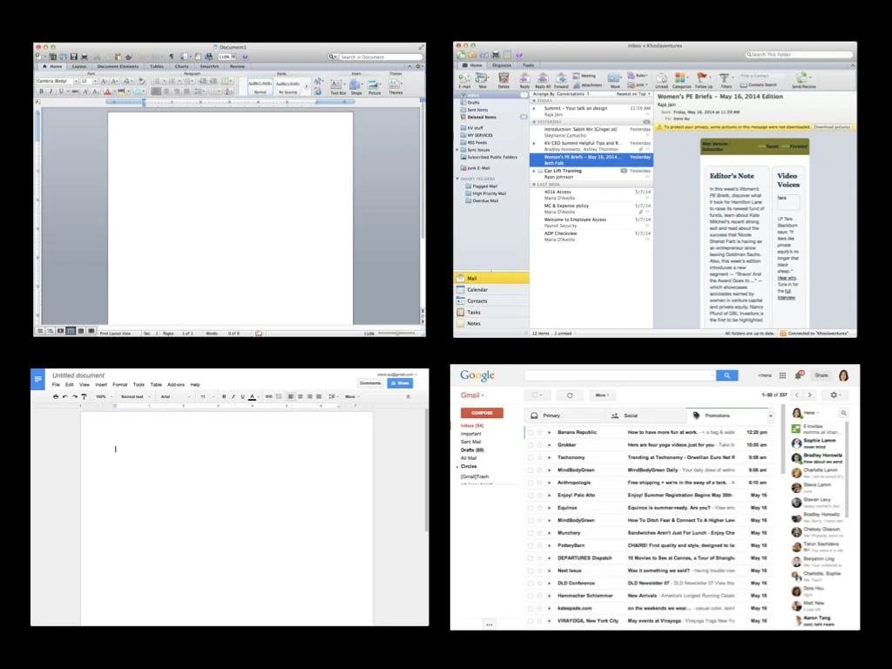Click Gmail notifications bell icon

(799, 375)
